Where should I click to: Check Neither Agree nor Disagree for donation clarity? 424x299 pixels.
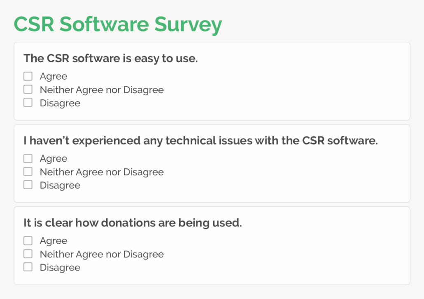coord(28,253)
